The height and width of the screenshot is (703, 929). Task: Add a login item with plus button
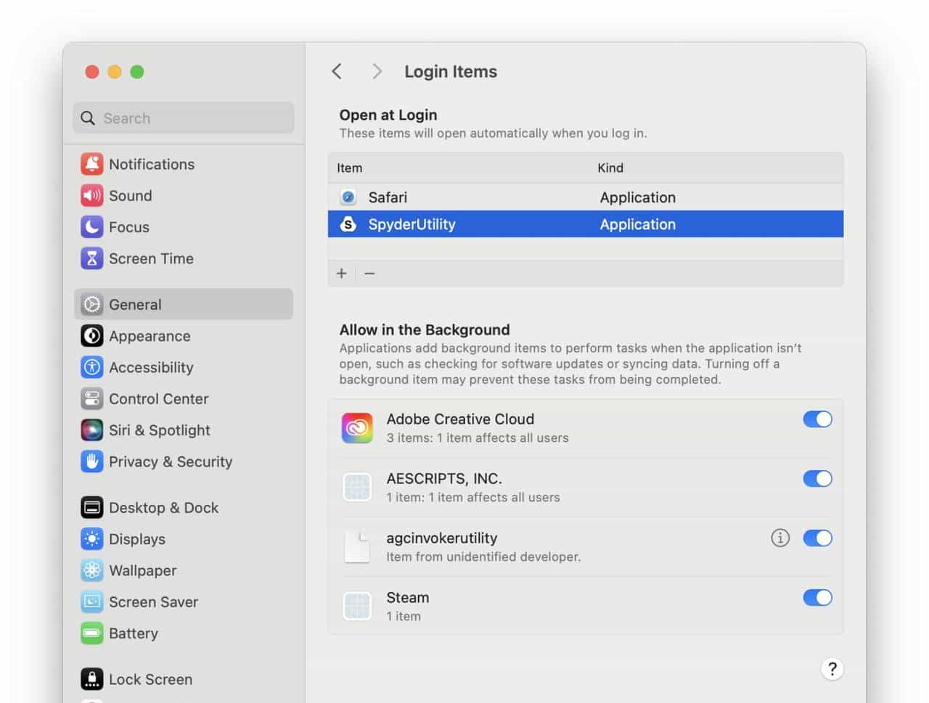pos(342,274)
